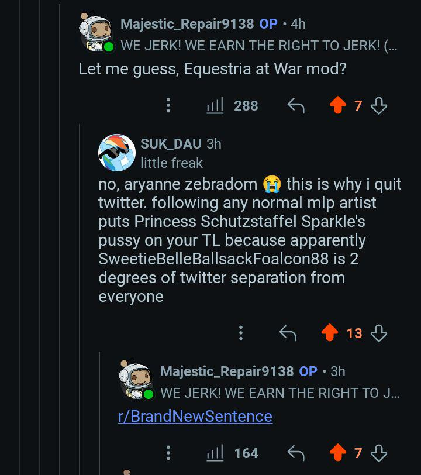Reply to the Equestria at War comment
421x475 pixels.
[x=296, y=106]
